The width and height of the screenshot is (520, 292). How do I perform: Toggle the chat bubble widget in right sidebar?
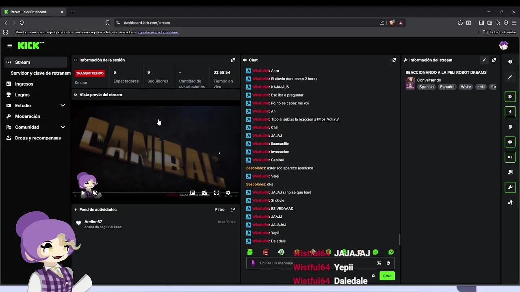click(510, 142)
